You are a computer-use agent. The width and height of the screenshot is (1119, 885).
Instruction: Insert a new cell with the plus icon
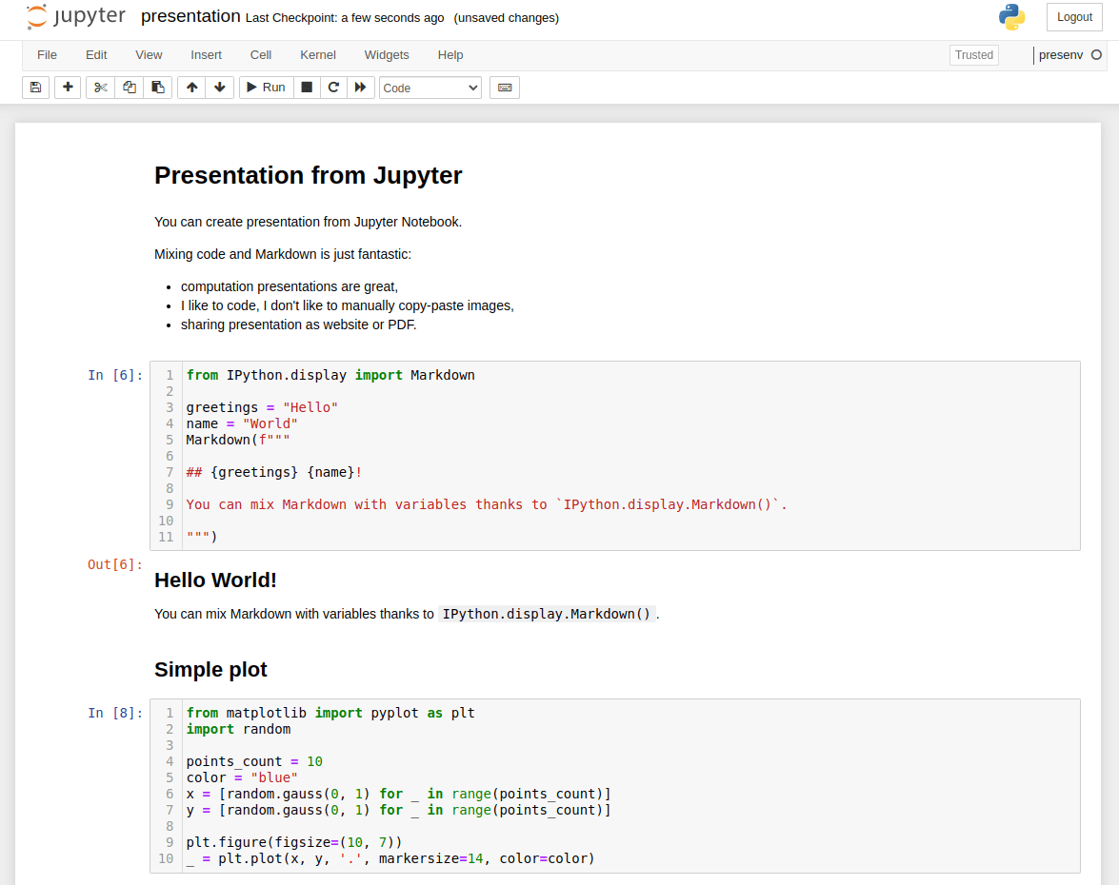click(67, 87)
